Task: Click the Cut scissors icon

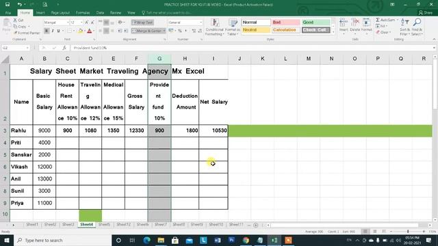Action: 15,20
